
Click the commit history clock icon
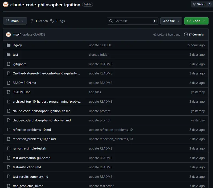[x=186, y=35]
